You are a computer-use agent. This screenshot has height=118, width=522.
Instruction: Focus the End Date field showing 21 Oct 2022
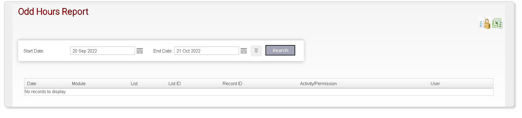point(207,51)
